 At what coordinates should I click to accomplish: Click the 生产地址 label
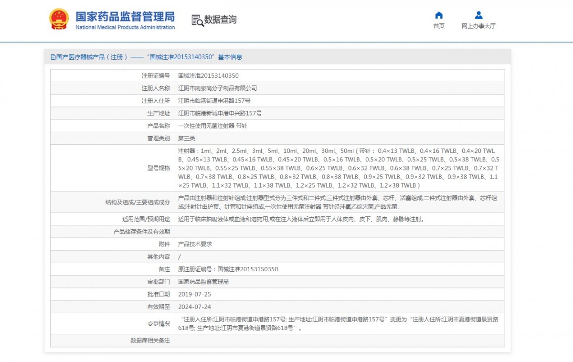point(159,113)
